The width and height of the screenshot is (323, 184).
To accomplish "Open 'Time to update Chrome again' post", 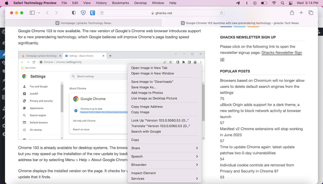I will click(x=257, y=150).
